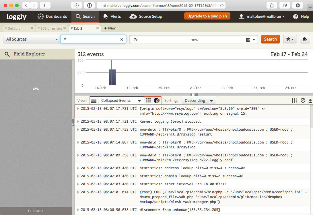This screenshot has width=313, height=215.
Task: Open the Collapsed Events dropdown
Action: point(121,100)
